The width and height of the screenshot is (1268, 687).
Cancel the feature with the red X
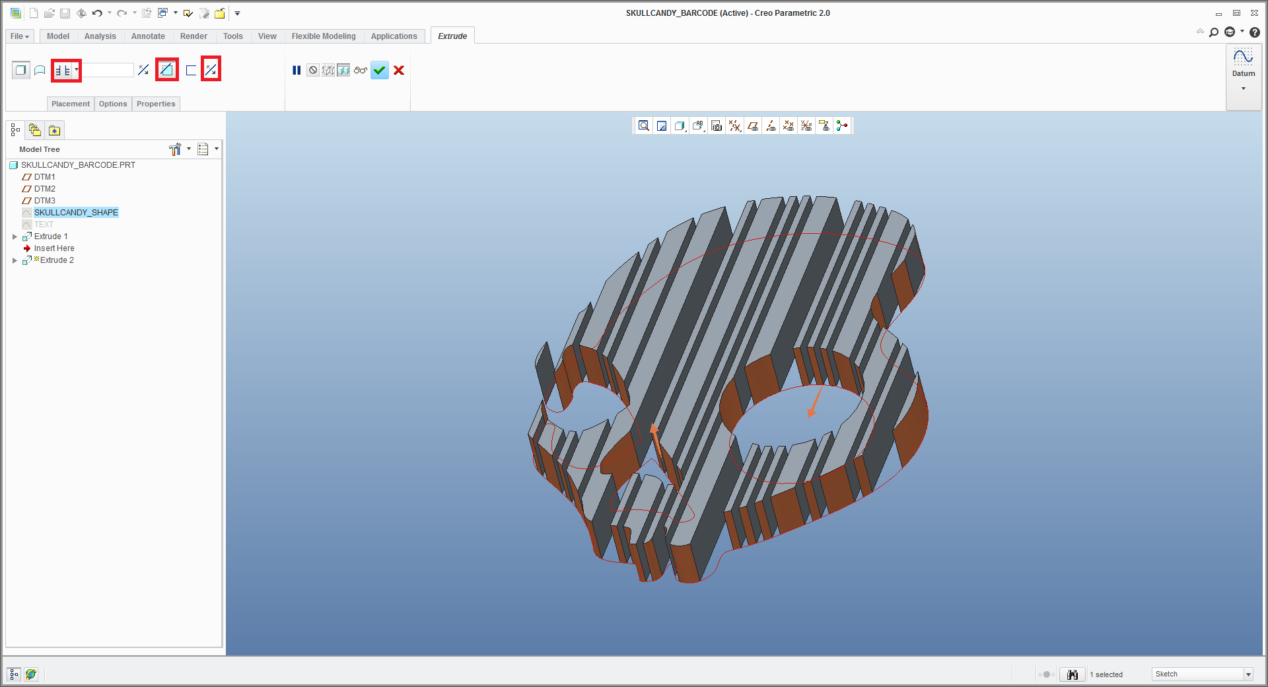tap(399, 70)
